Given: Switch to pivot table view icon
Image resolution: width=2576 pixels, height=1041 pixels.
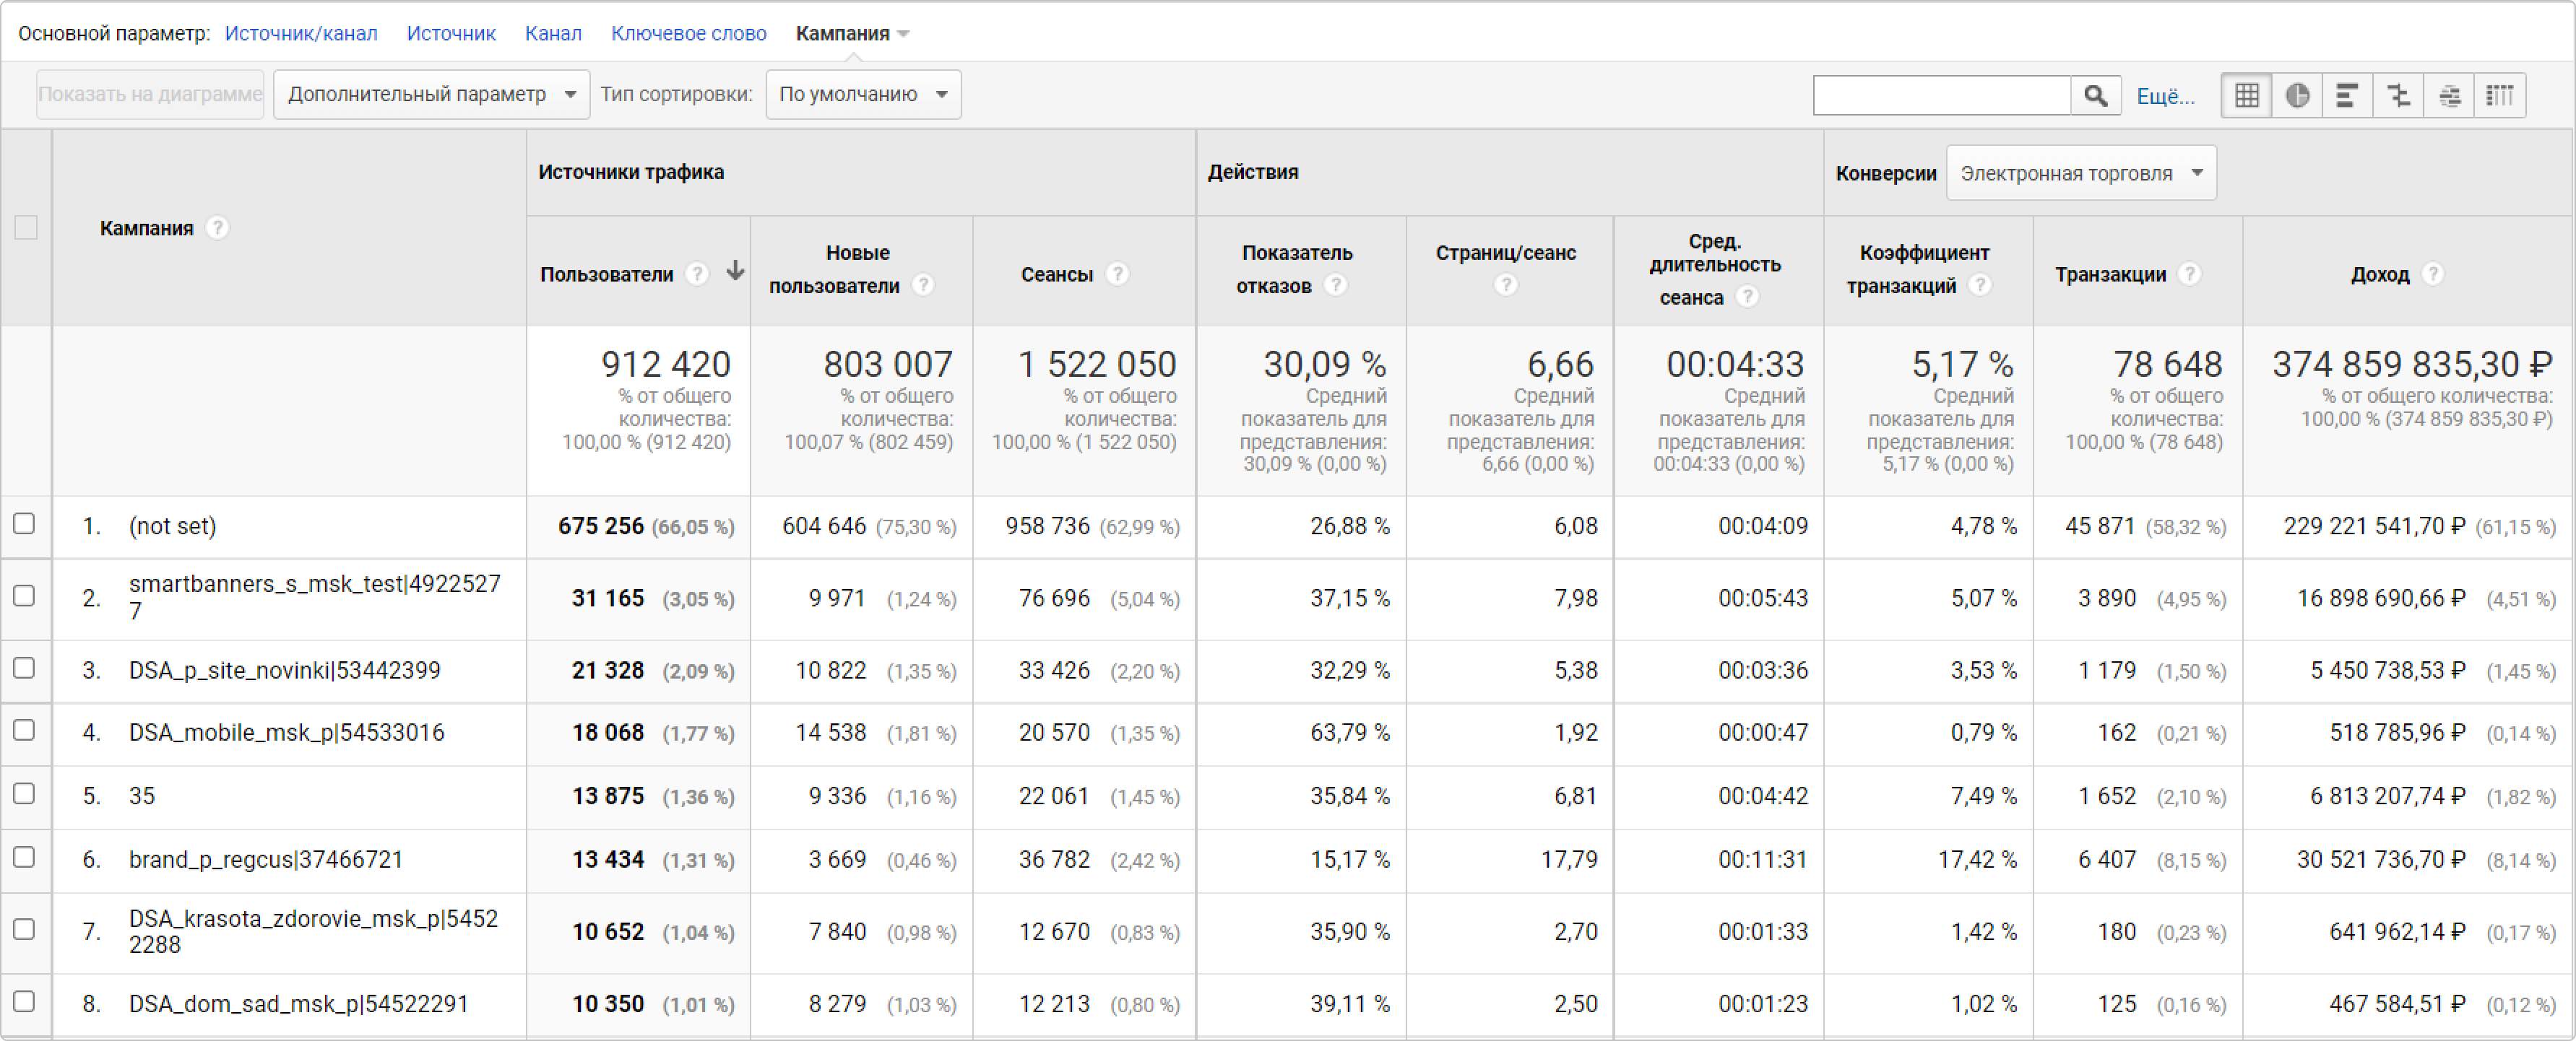Looking at the screenshot, I should (2500, 96).
